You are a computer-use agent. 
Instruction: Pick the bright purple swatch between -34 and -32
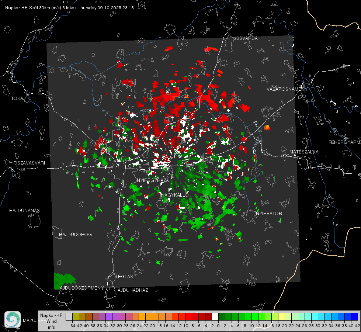pyautogui.click(x=109, y=317)
